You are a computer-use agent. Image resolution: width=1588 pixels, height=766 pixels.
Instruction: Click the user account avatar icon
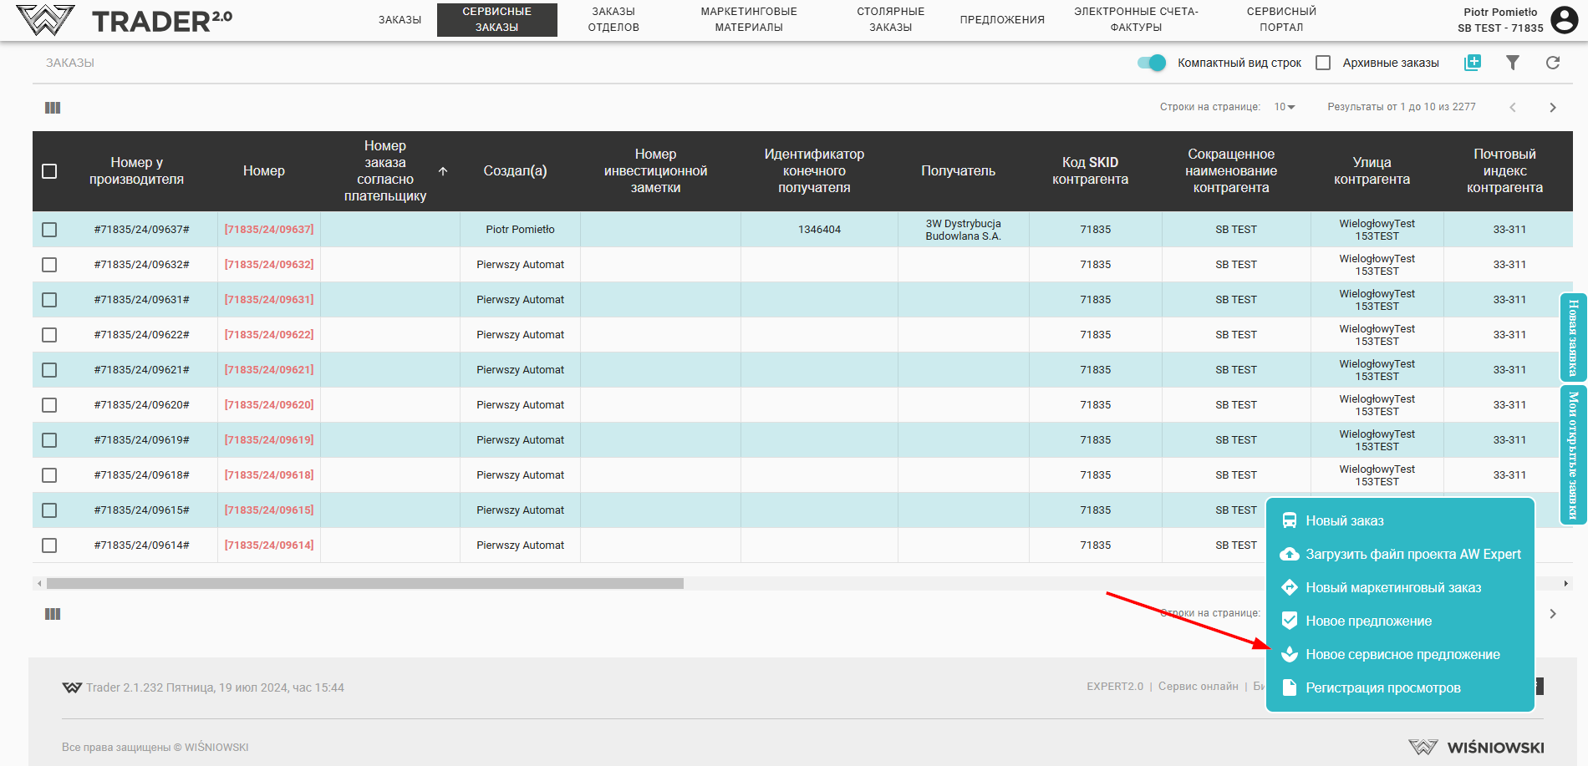click(x=1564, y=19)
